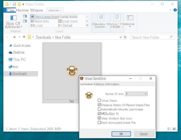Open Network in sidebar
The width and height of the screenshot is (181, 140).
(13, 67)
